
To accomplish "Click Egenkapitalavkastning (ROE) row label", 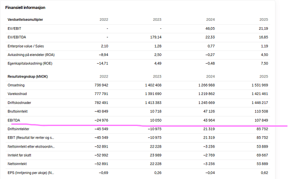I will (x=30, y=63).
